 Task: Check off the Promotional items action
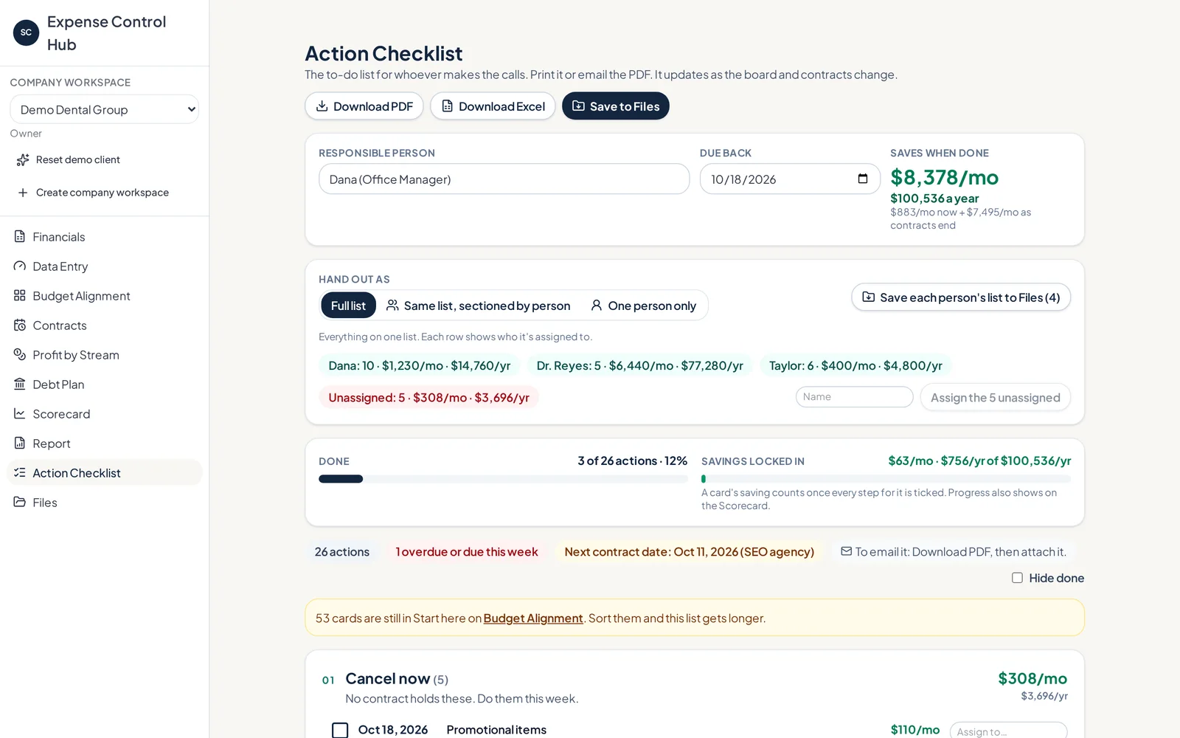[x=340, y=730]
